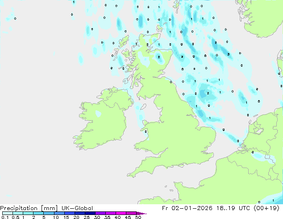Pick the 40–45 mm magenta legend swatch
Viewport: 283px width, 219px height.
point(121,213)
